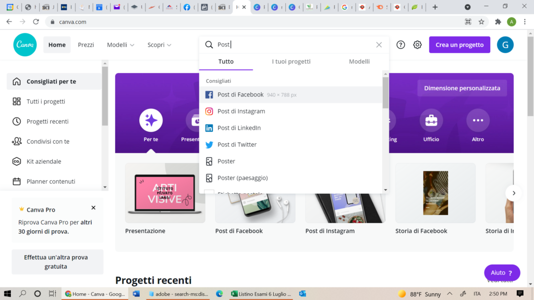The image size is (534, 300).
Task: Click Dimensione personalizzata button
Action: coord(462,88)
